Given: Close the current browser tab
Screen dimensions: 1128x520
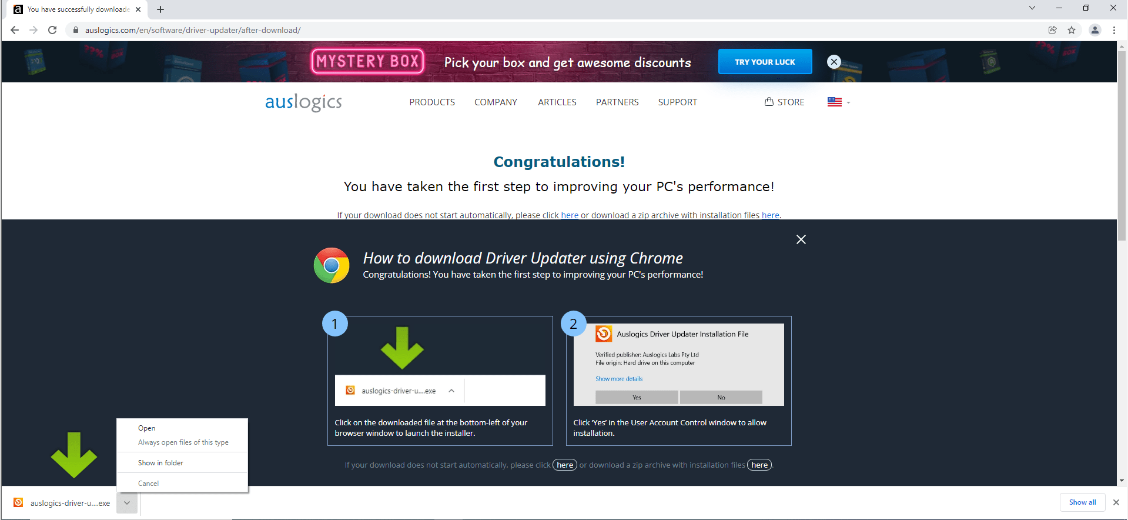Looking at the screenshot, I should 138,9.
